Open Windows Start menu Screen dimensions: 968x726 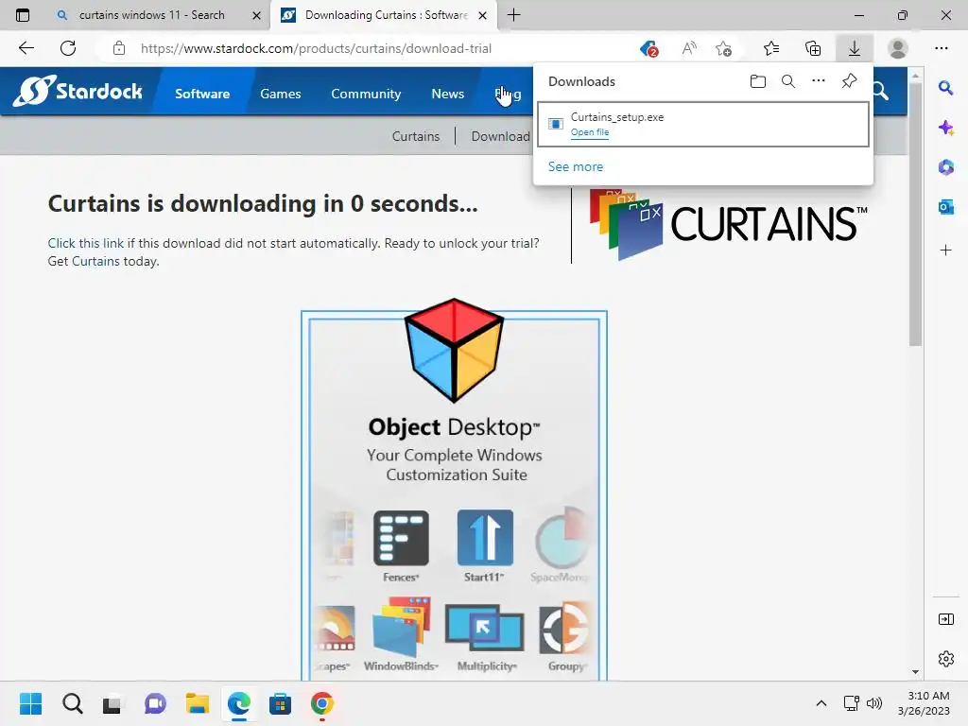click(x=30, y=703)
